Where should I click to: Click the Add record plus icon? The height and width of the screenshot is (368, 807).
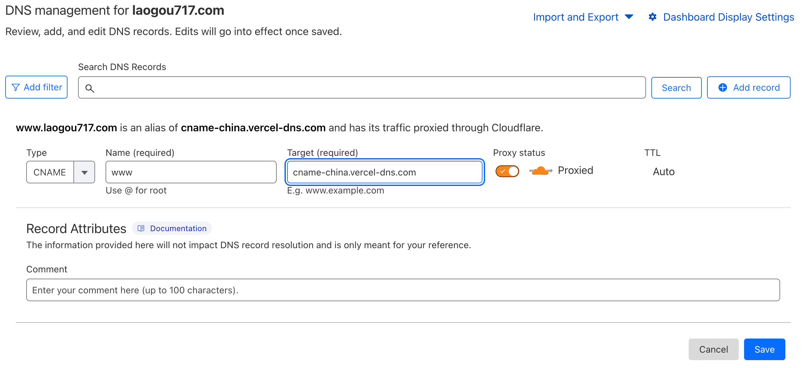coord(723,87)
